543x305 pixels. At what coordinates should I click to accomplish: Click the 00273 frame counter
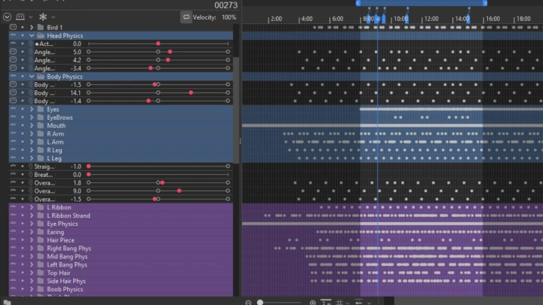point(225,5)
